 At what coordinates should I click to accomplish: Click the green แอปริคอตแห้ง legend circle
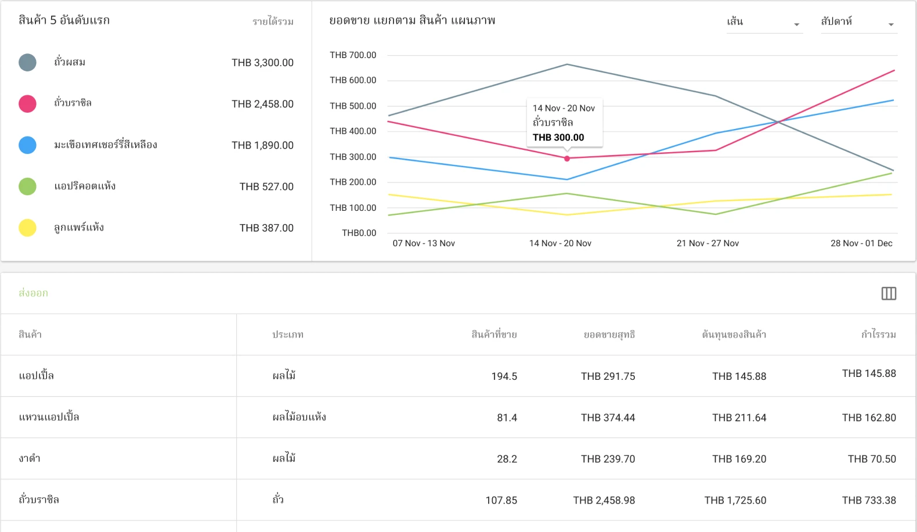27,186
